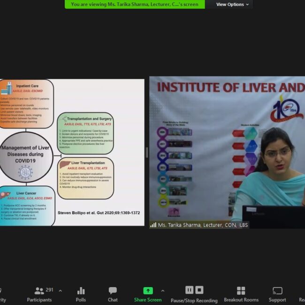Screen dimensions: 305x305
Task: Click Tarika Sharma's video feed
Action: click(x=227, y=150)
